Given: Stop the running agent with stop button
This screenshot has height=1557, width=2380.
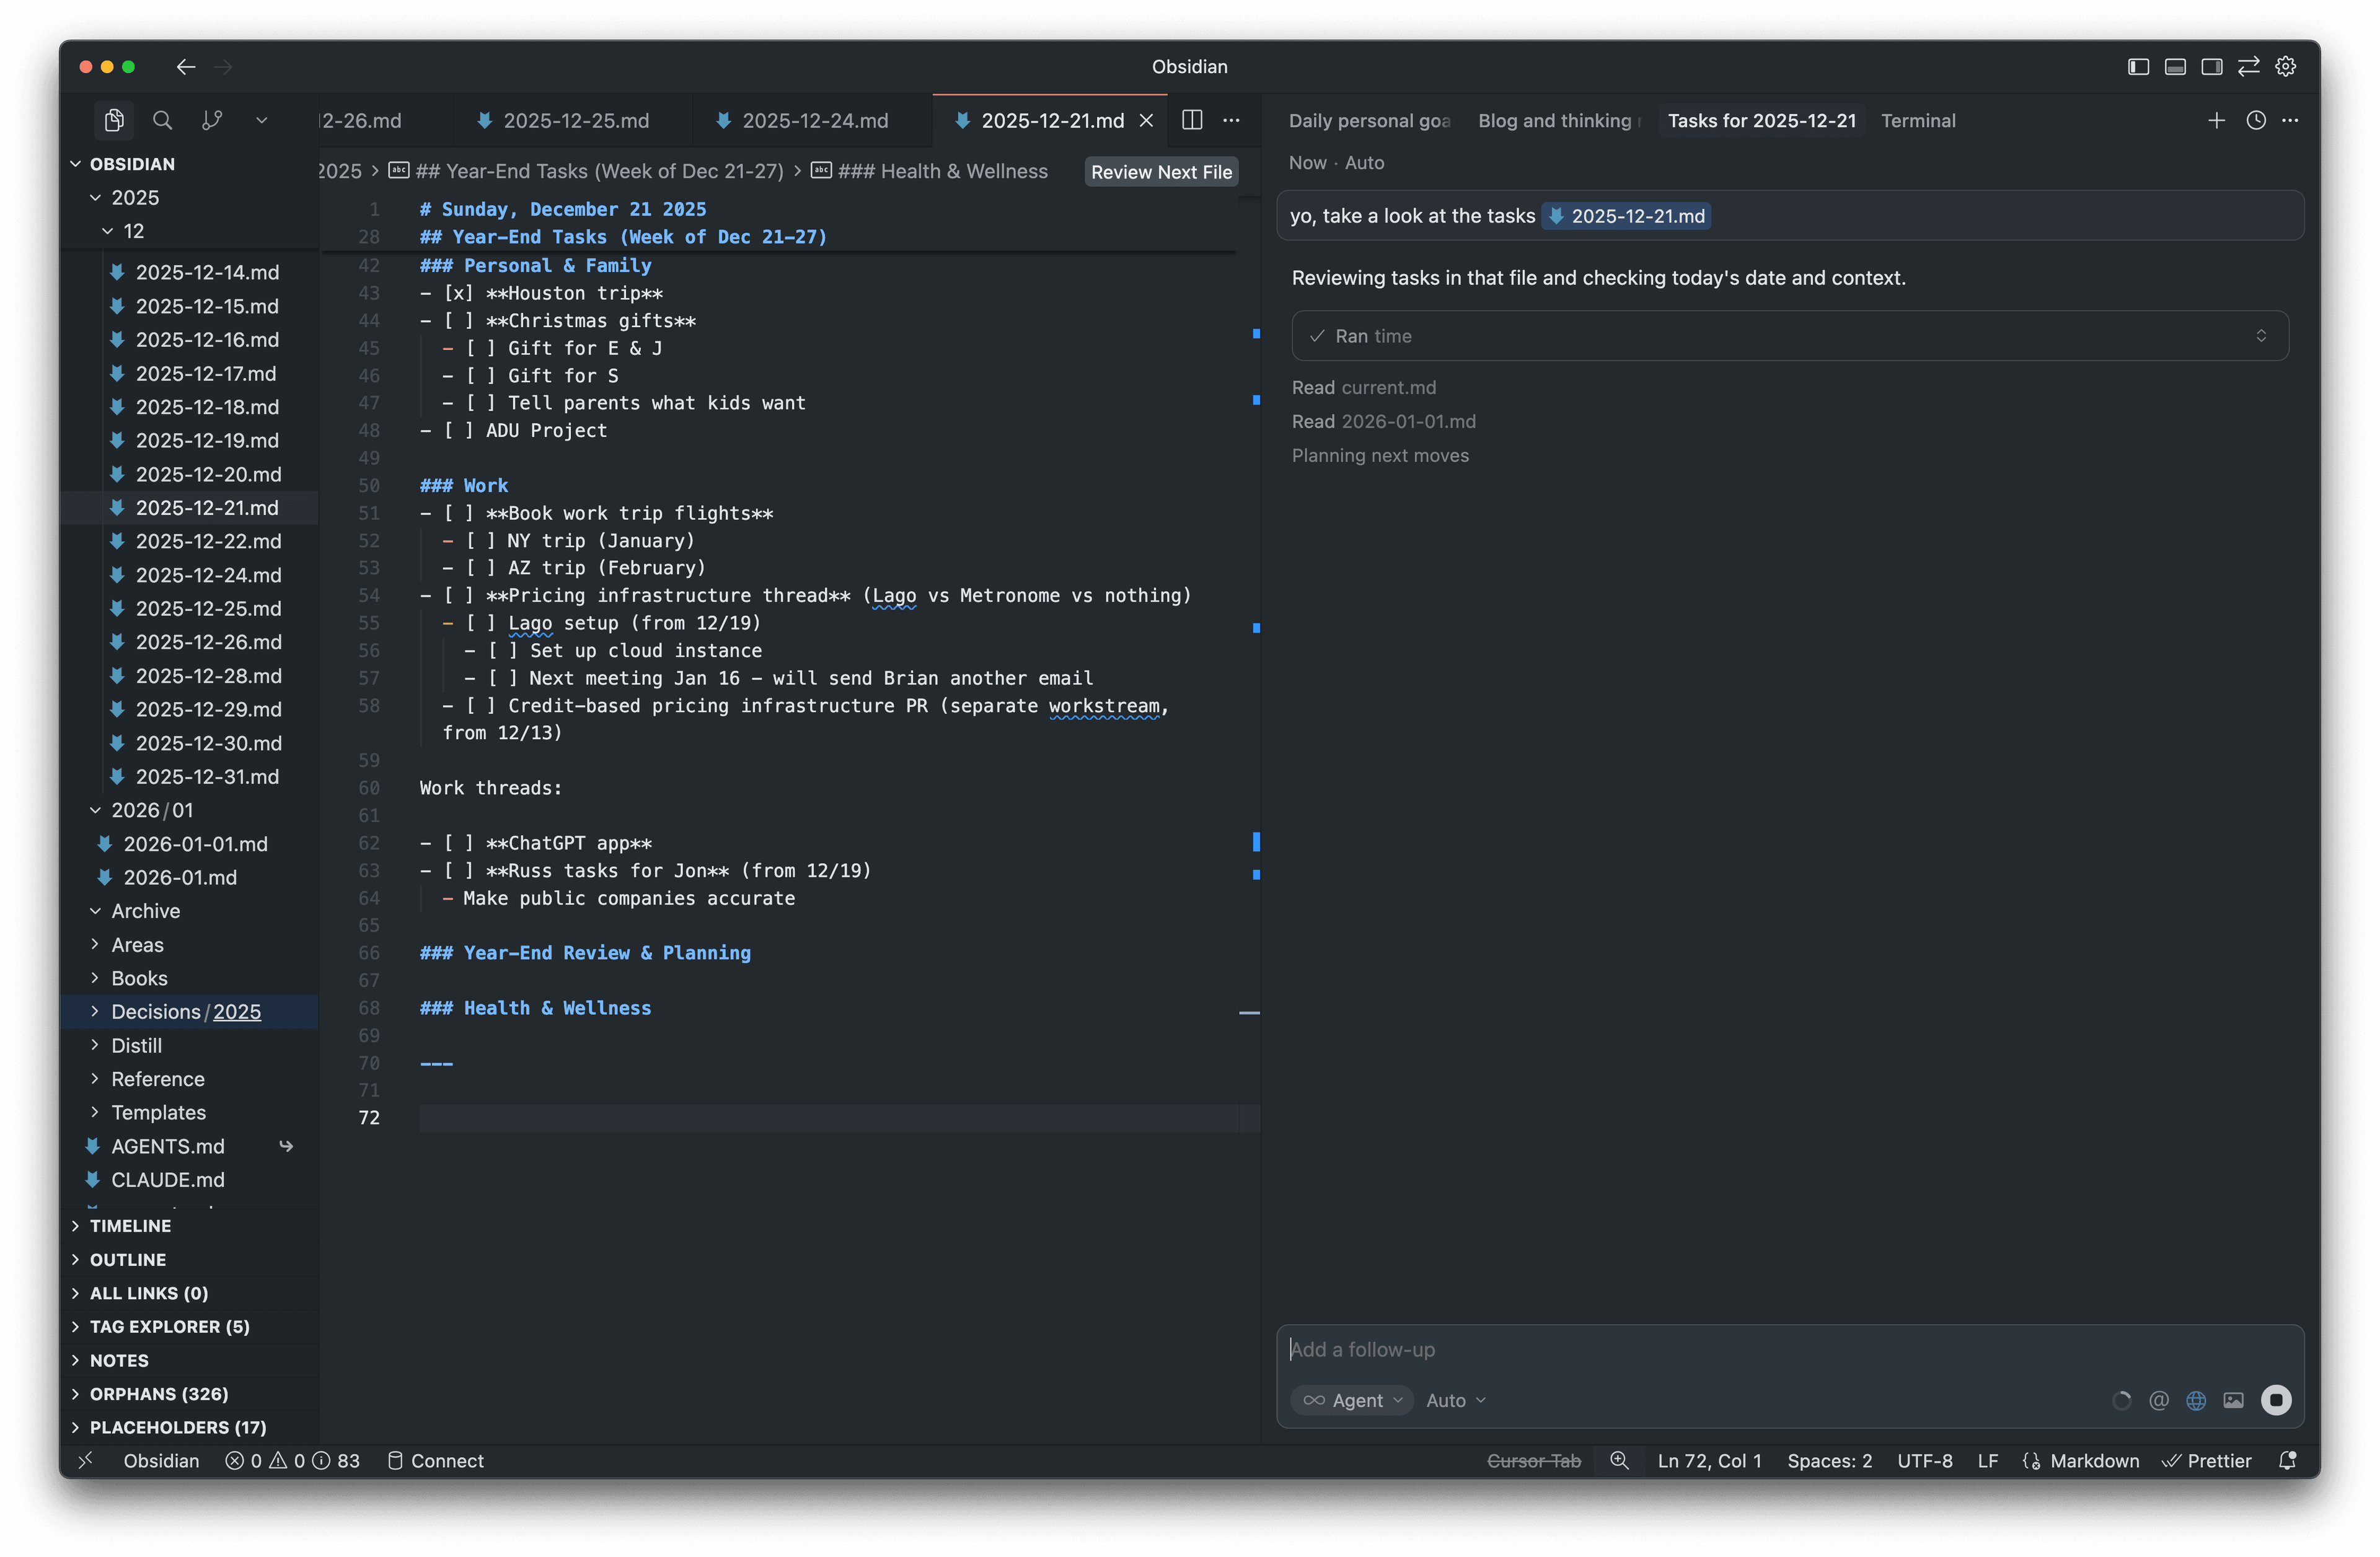Looking at the screenshot, I should 2277,1400.
